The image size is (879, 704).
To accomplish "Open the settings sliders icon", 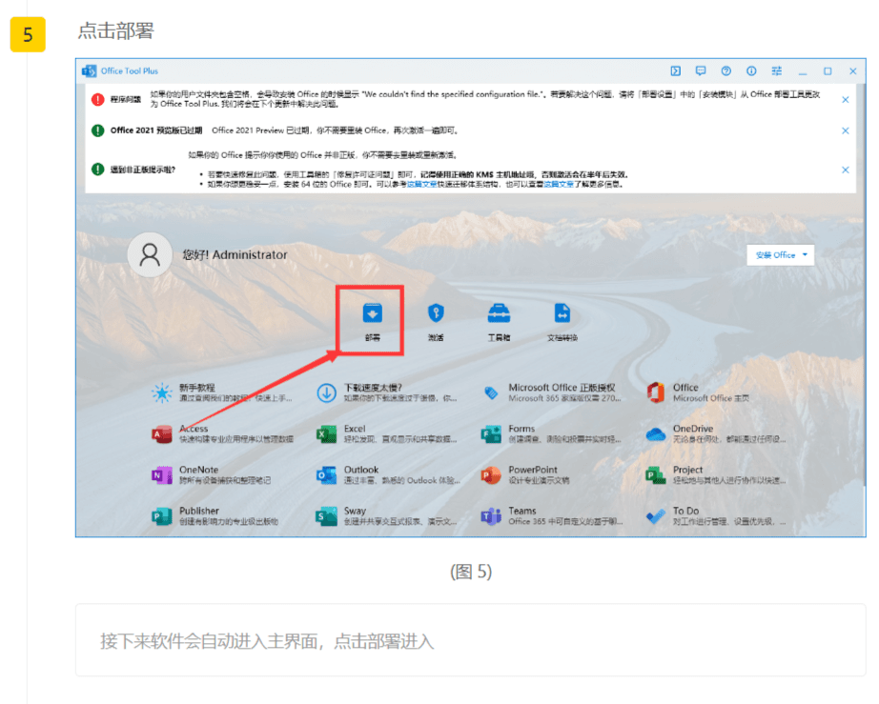I will tap(776, 71).
